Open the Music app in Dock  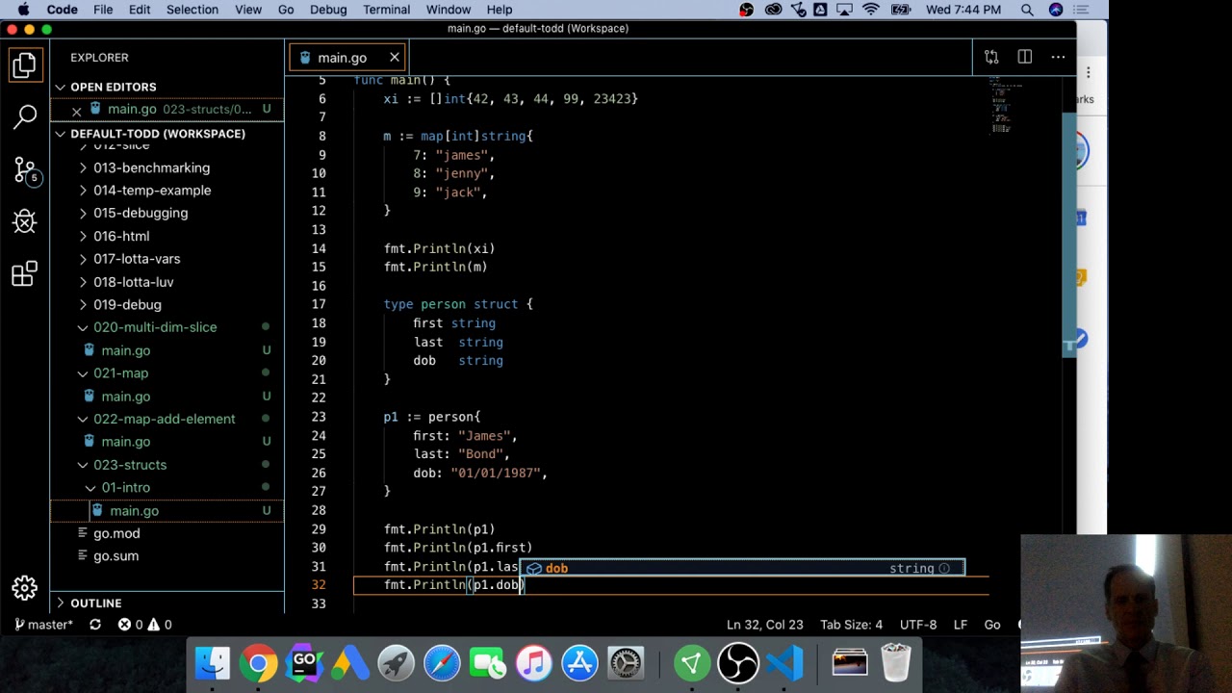pyautogui.click(x=533, y=663)
